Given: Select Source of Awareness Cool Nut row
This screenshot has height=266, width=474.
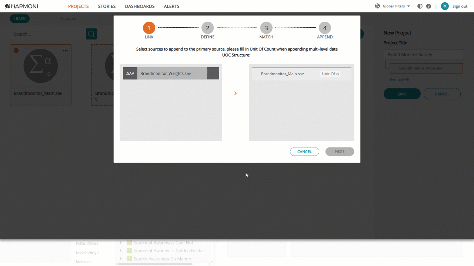Looking at the screenshot, I should (x=163, y=243).
